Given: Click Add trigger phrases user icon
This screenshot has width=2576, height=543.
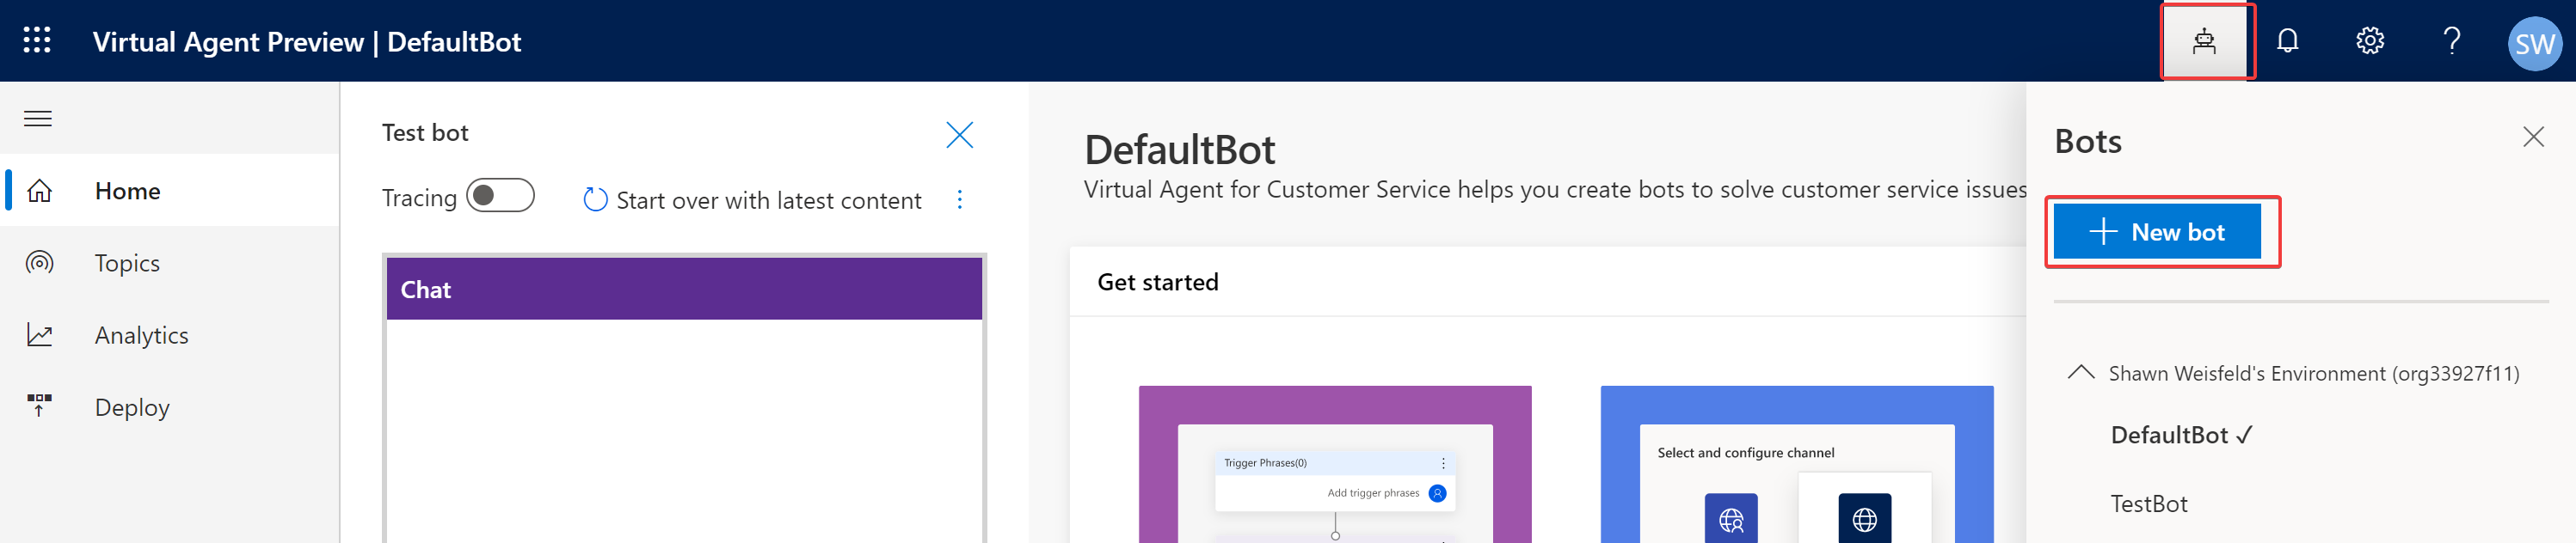Looking at the screenshot, I should [1437, 493].
